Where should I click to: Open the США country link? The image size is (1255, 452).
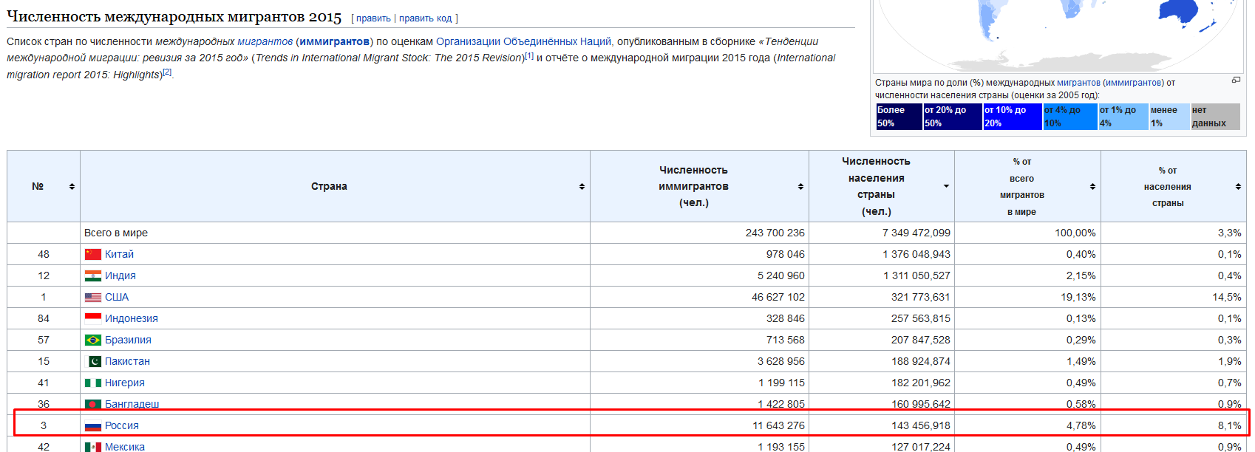coord(117,297)
